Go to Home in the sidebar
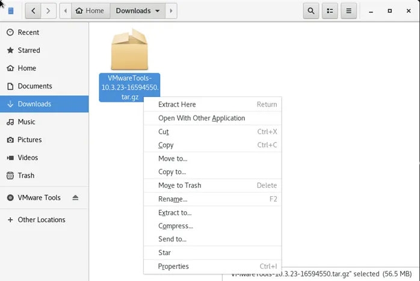Screen dimensions: 420x281 pyautogui.click(x=44, y=69)
